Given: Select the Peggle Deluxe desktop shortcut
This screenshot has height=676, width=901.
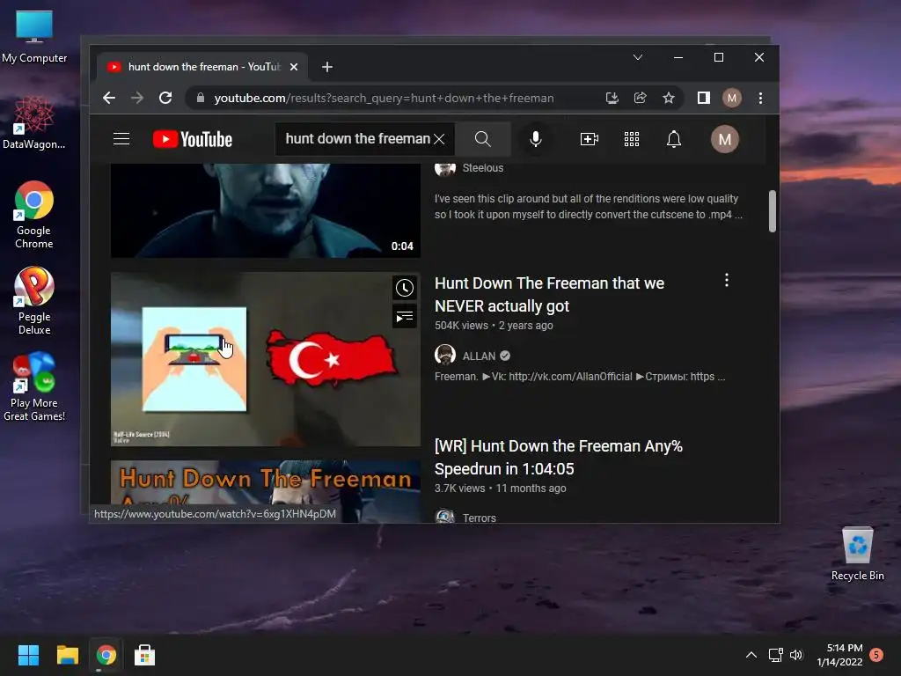Looking at the screenshot, I should [34, 301].
